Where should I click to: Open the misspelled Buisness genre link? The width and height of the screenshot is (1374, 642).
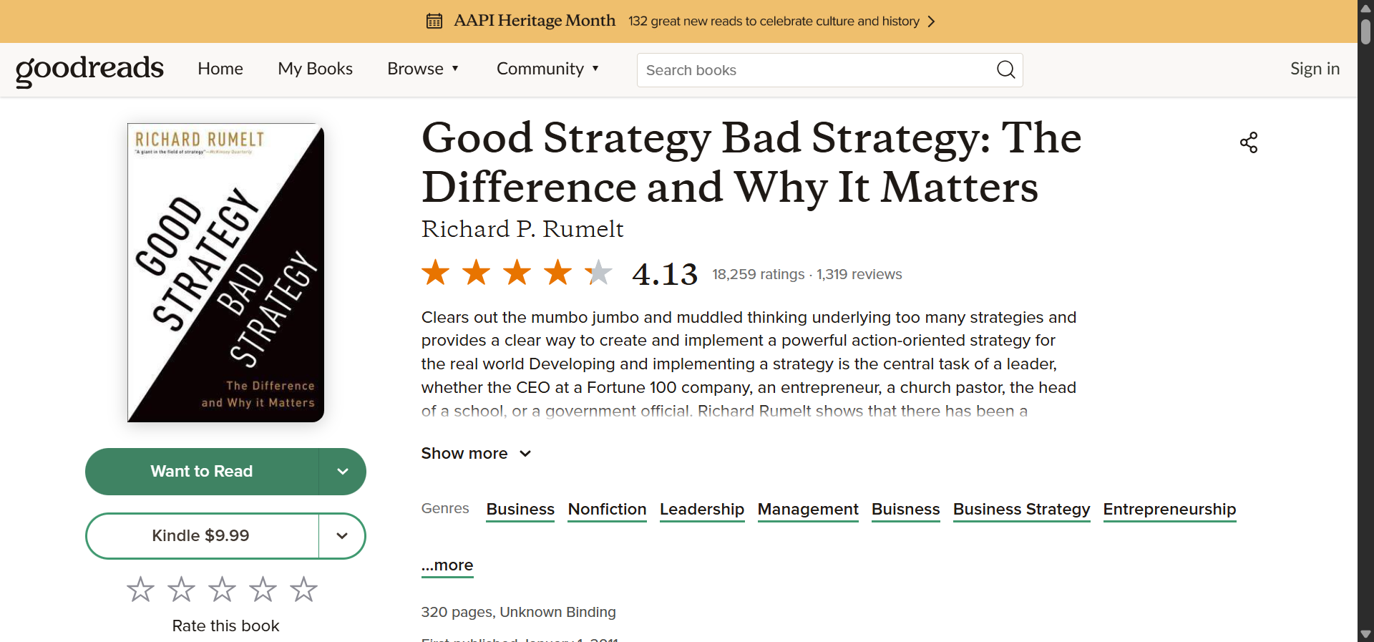[905, 510]
